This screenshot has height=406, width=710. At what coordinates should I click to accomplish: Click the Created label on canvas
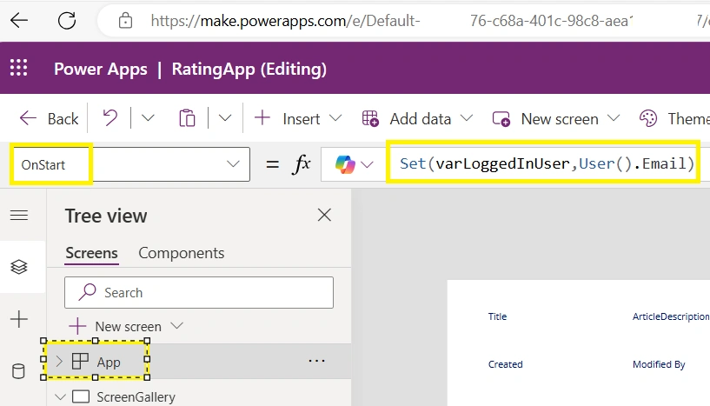(x=505, y=364)
